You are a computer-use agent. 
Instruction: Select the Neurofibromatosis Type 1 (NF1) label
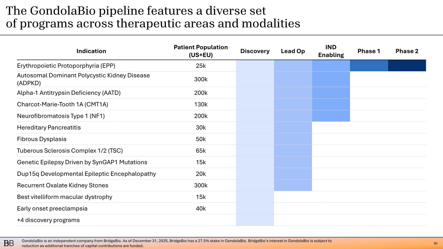(61, 116)
